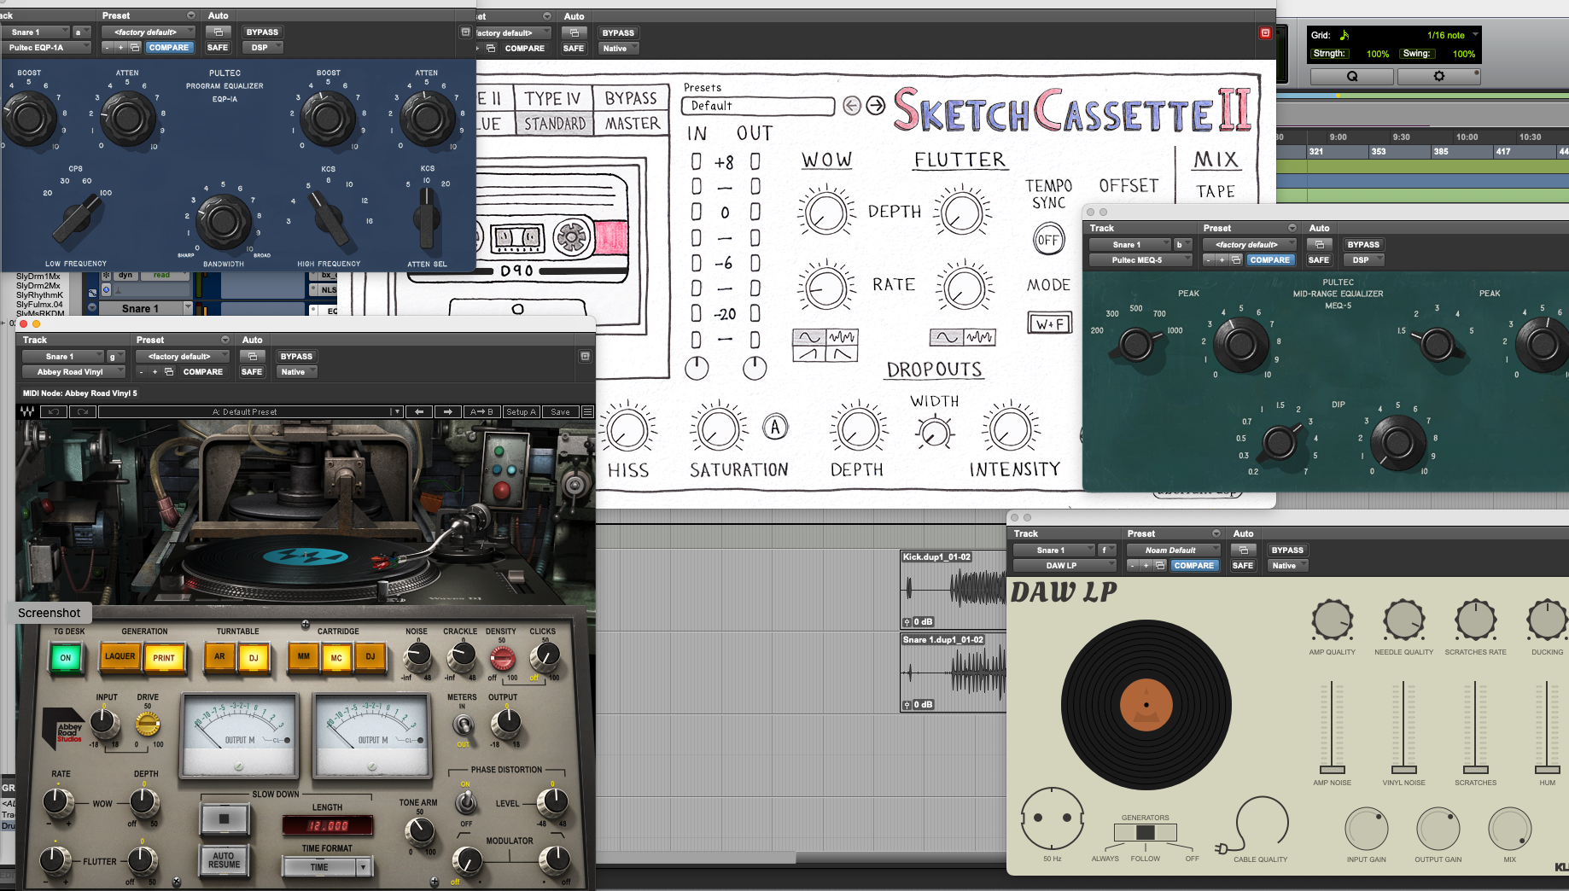Open automation enable icon under Auto in Pultec MEQ-5 window
The width and height of the screenshot is (1569, 891).
pyautogui.click(x=1320, y=245)
